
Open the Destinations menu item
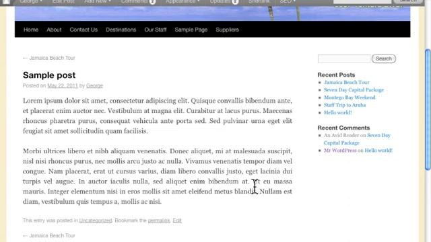tap(121, 30)
